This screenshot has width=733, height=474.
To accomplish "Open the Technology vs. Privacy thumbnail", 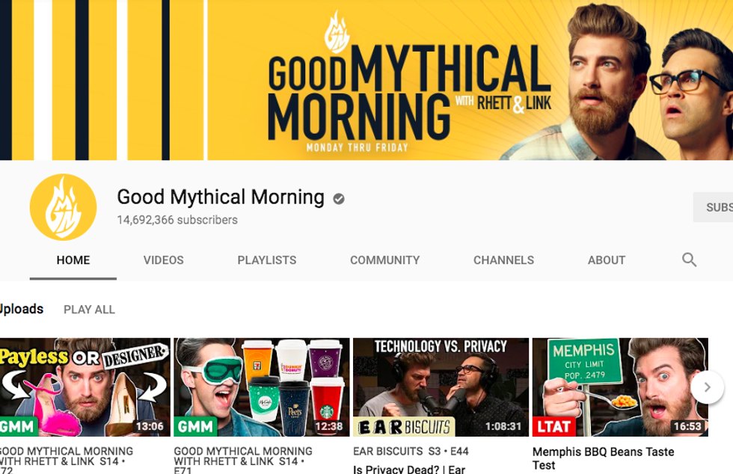I will click(x=440, y=387).
